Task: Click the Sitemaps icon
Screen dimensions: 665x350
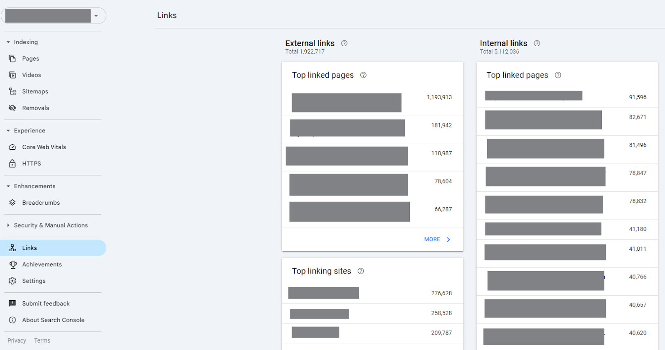Action: (12, 91)
